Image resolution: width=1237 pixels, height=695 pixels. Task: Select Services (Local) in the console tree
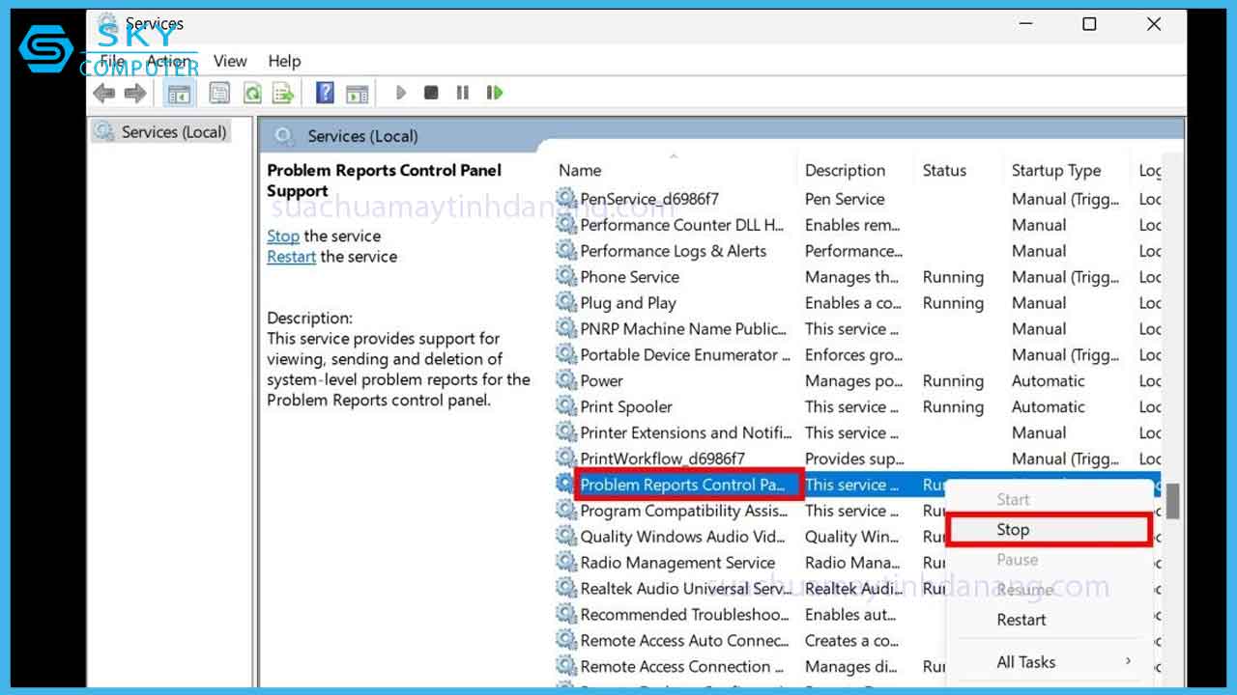click(173, 132)
